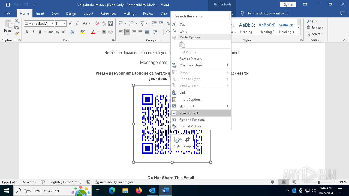Toggle Italic formatting
The width and height of the screenshot is (349, 196).
(x=33, y=32)
